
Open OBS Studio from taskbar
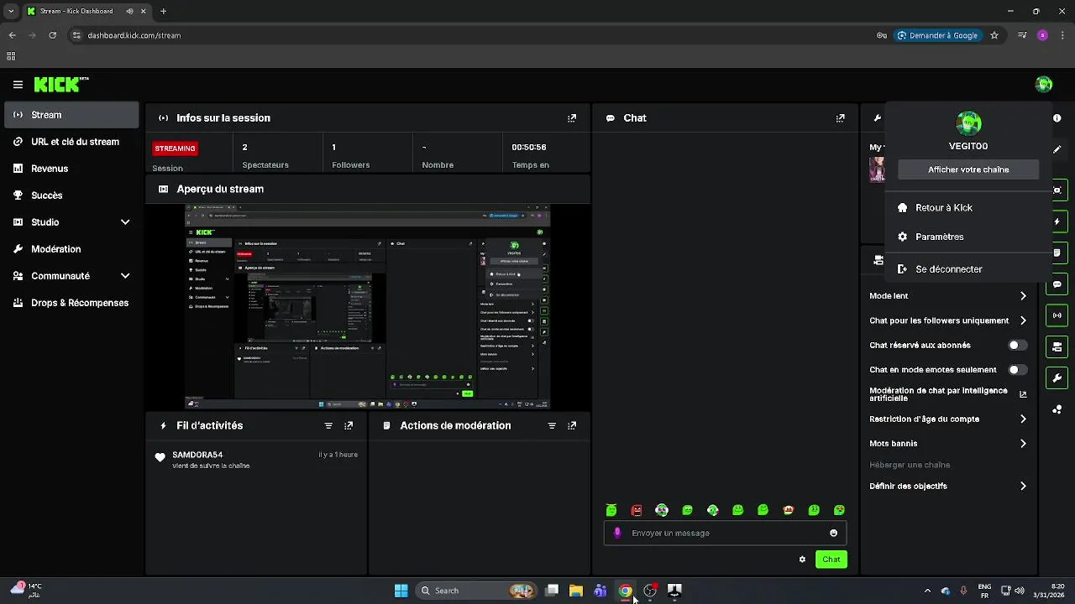point(649,591)
